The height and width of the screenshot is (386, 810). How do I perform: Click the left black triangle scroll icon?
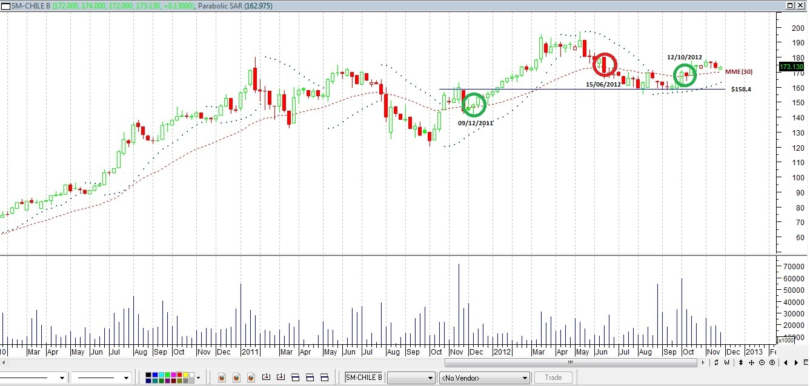click(x=786, y=363)
